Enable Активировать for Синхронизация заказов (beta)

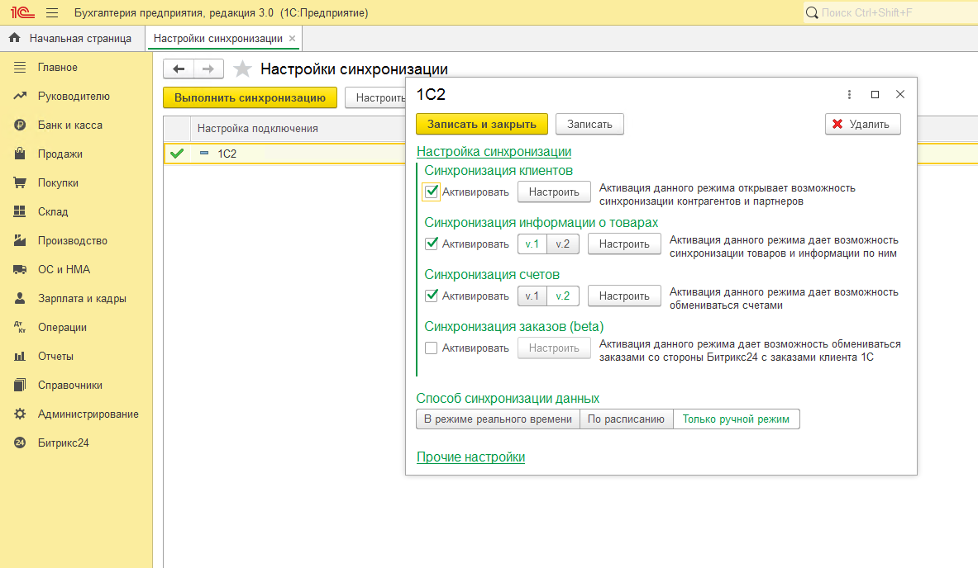[431, 348]
